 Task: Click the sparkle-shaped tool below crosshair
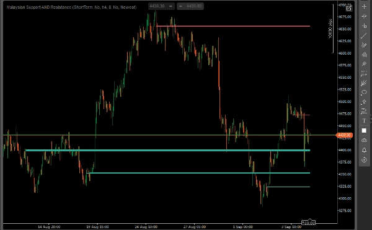(364, 16)
